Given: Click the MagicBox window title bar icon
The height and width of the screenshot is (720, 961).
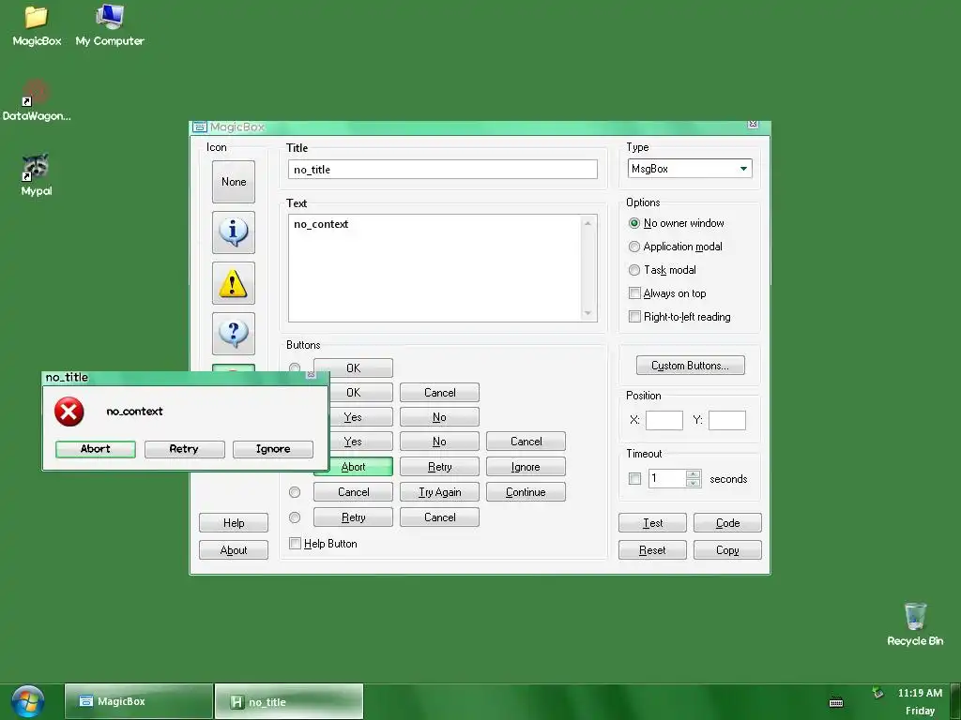Looking at the screenshot, I should point(200,127).
